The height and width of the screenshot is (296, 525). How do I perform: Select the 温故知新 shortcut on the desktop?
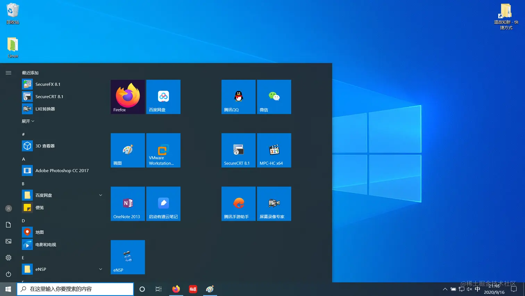506,17
